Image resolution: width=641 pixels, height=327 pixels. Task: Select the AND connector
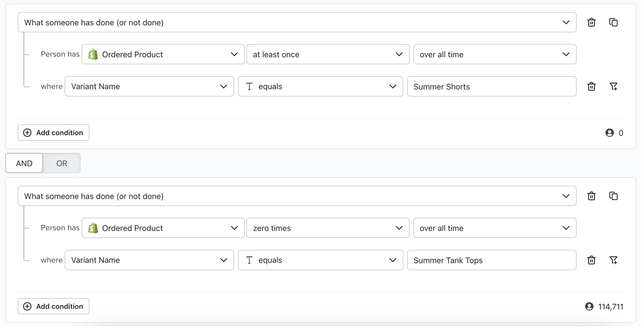click(24, 163)
